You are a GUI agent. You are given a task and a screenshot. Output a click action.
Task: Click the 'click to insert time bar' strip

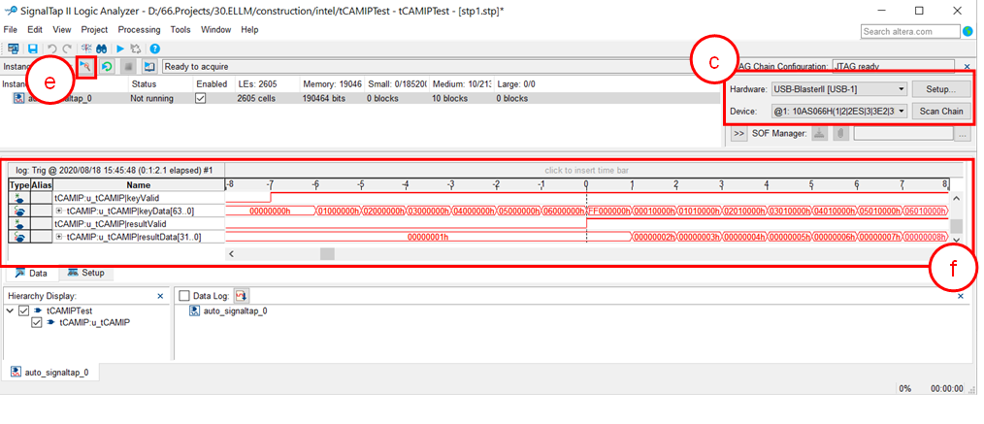pos(587,171)
